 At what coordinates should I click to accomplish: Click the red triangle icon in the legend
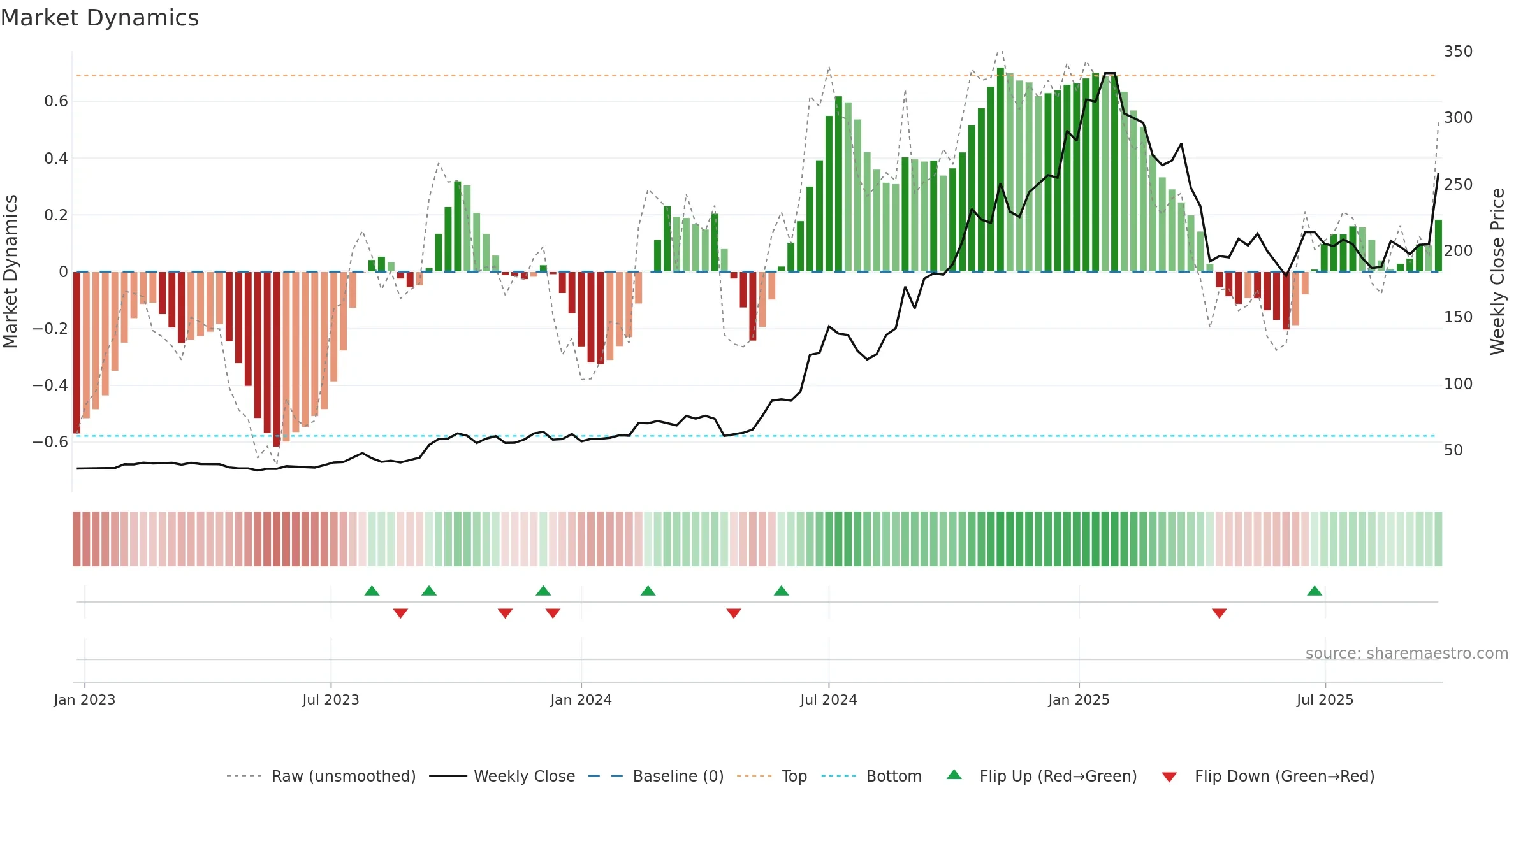coord(1169,777)
